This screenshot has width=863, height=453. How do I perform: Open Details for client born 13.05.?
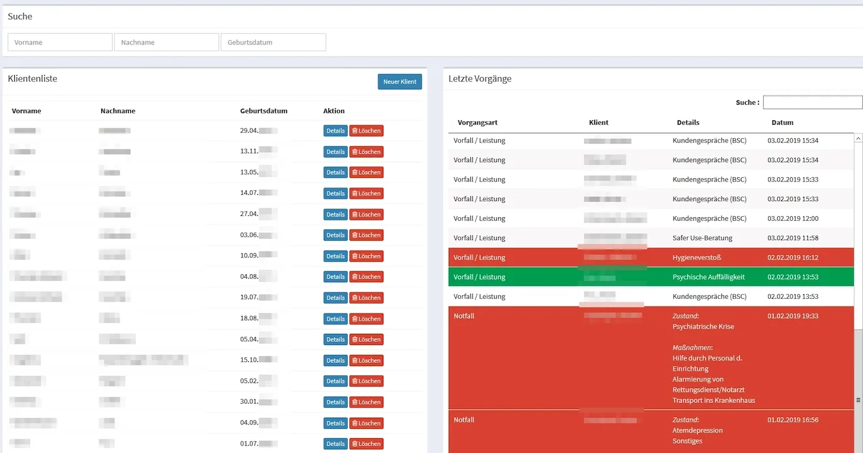(335, 172)
